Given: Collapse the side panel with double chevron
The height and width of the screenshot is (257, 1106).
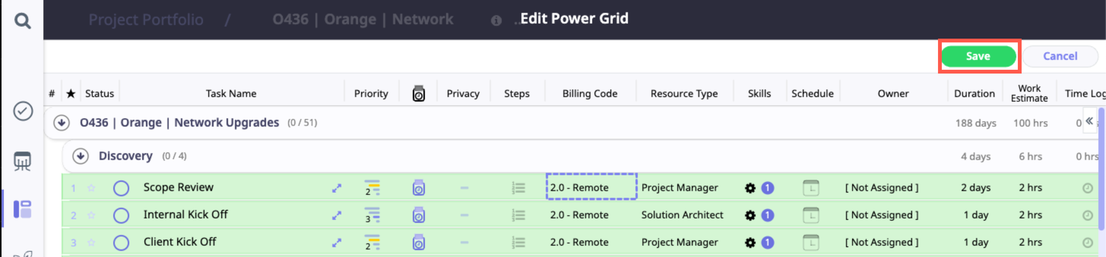Looking at the screenshot, I should [x=1089, y=121].
